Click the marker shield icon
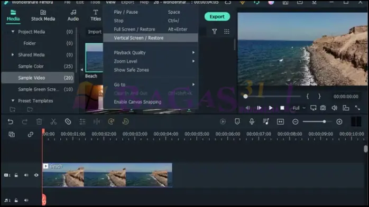 point(237,121)
